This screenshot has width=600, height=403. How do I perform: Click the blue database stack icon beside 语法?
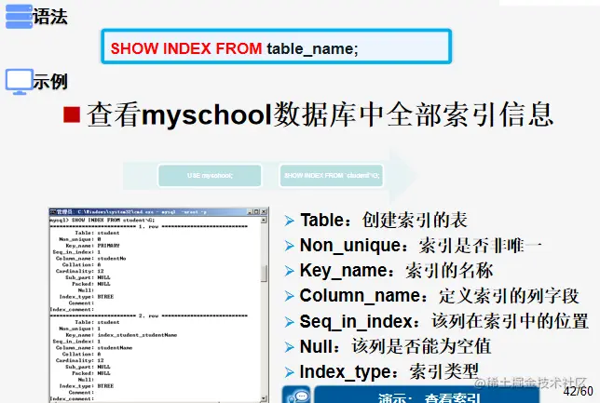[19, 17]
